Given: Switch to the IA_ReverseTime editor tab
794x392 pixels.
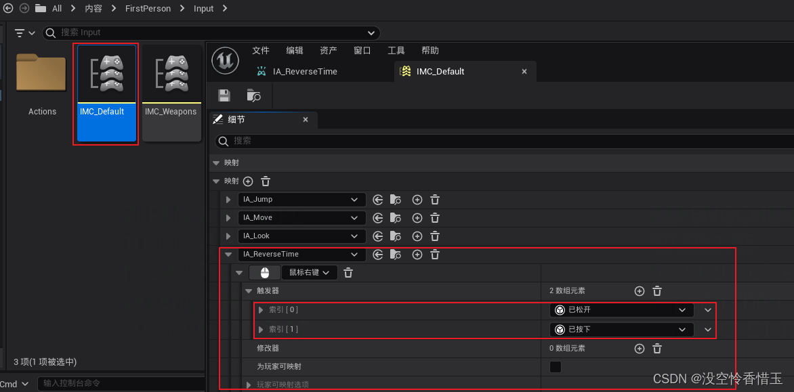Looking at the screenshot, I should coord(305,71).
